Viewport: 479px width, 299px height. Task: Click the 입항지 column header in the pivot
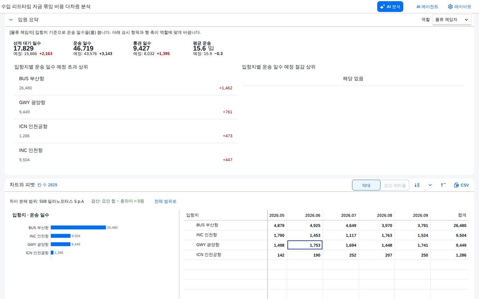point(226,215)
